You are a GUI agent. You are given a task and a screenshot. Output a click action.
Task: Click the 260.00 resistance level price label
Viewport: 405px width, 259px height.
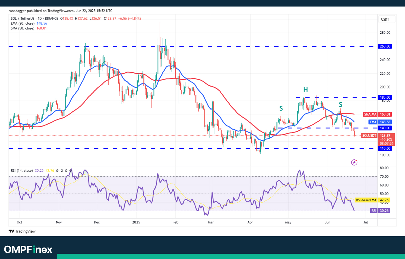(385, 46)
